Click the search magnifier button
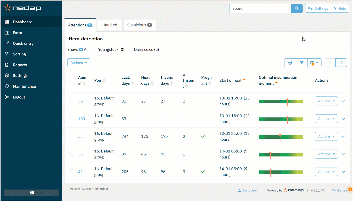Viewport: 353px width, 201px height. 297,8
